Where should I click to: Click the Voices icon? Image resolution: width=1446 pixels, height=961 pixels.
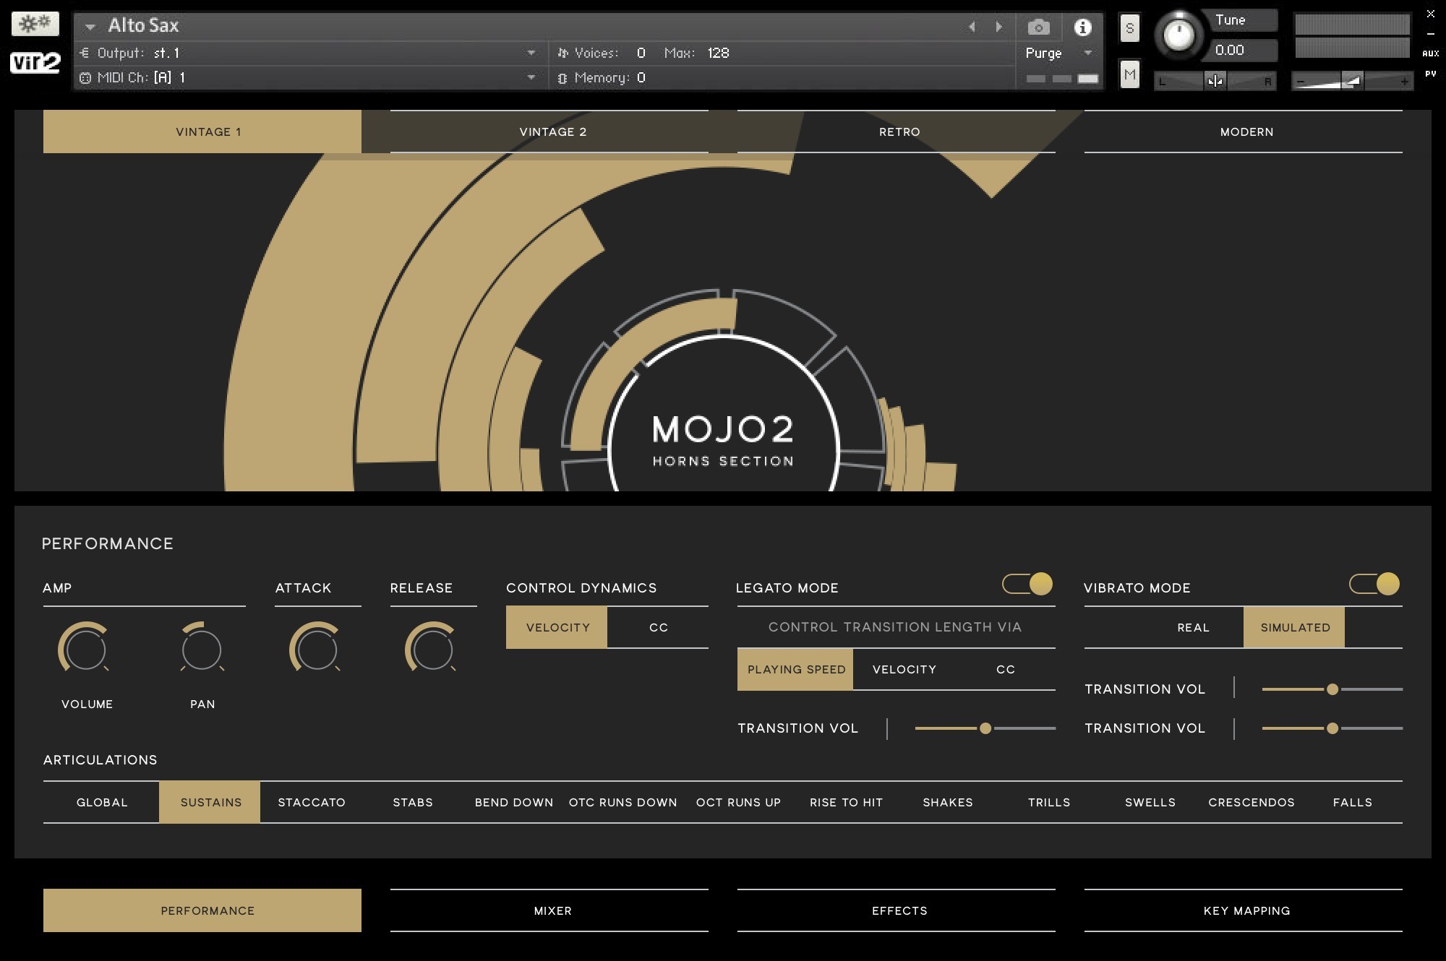click(562, 53)
